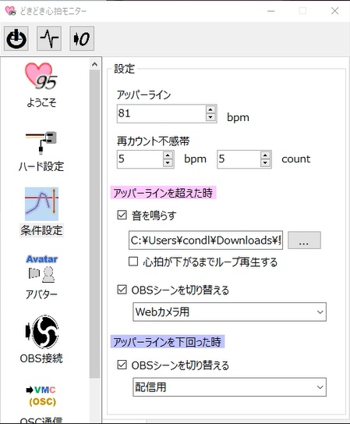Click the power/connect toolbar icon
Image resolution: width=350 pixels, height=424 pixels.
click(16, 39)
